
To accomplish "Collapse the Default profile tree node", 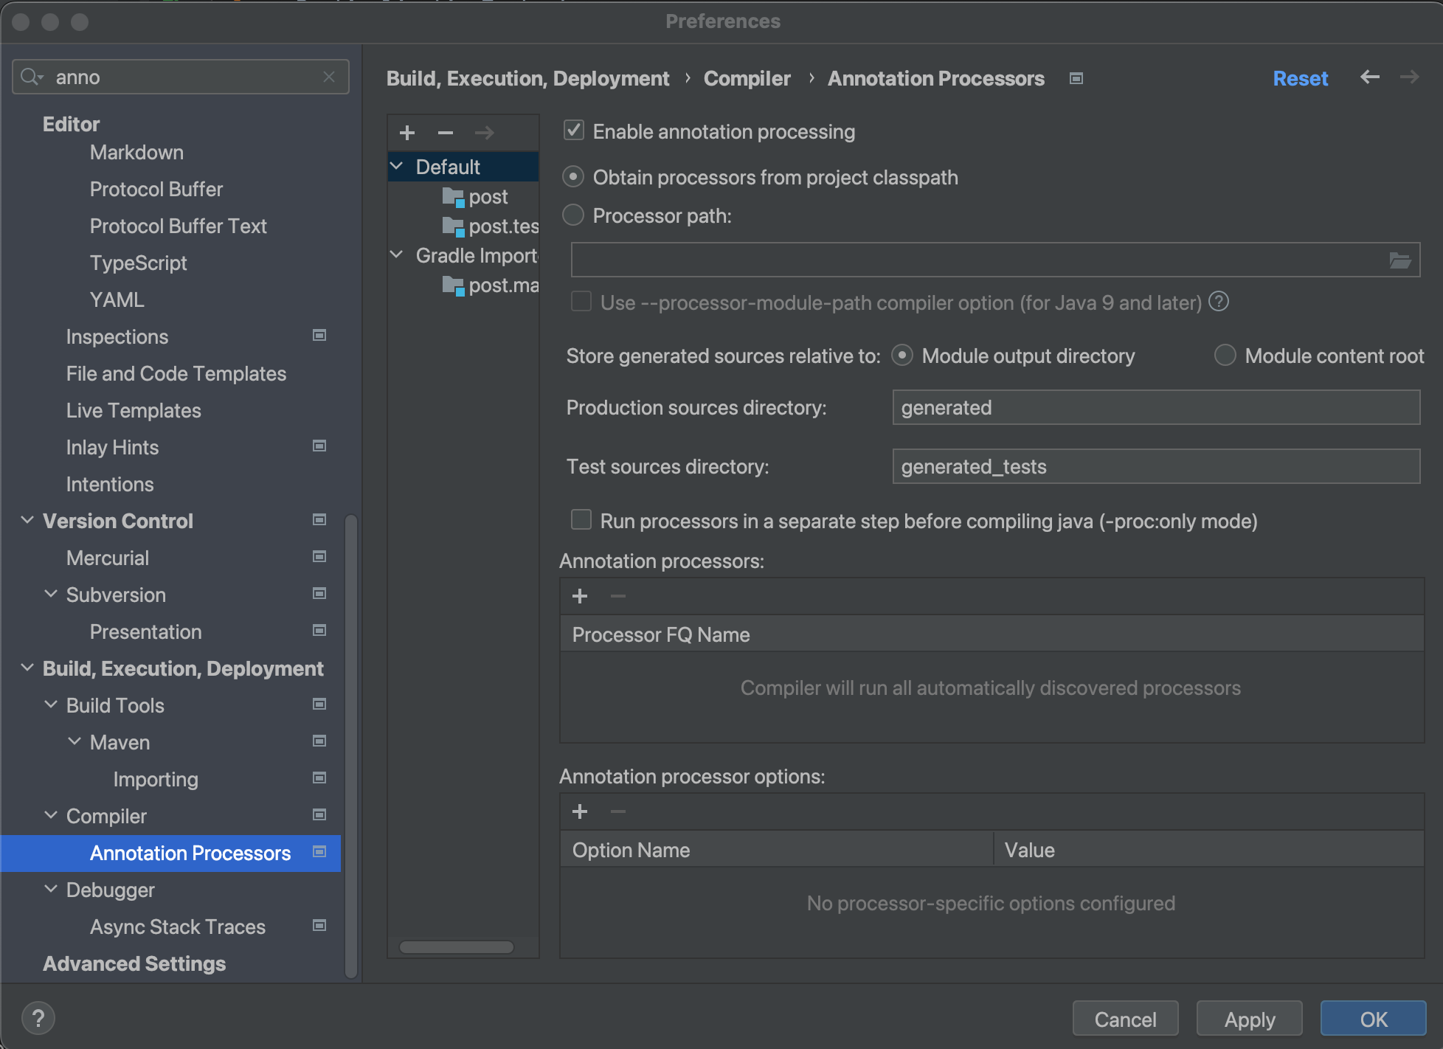I will 397,167.
